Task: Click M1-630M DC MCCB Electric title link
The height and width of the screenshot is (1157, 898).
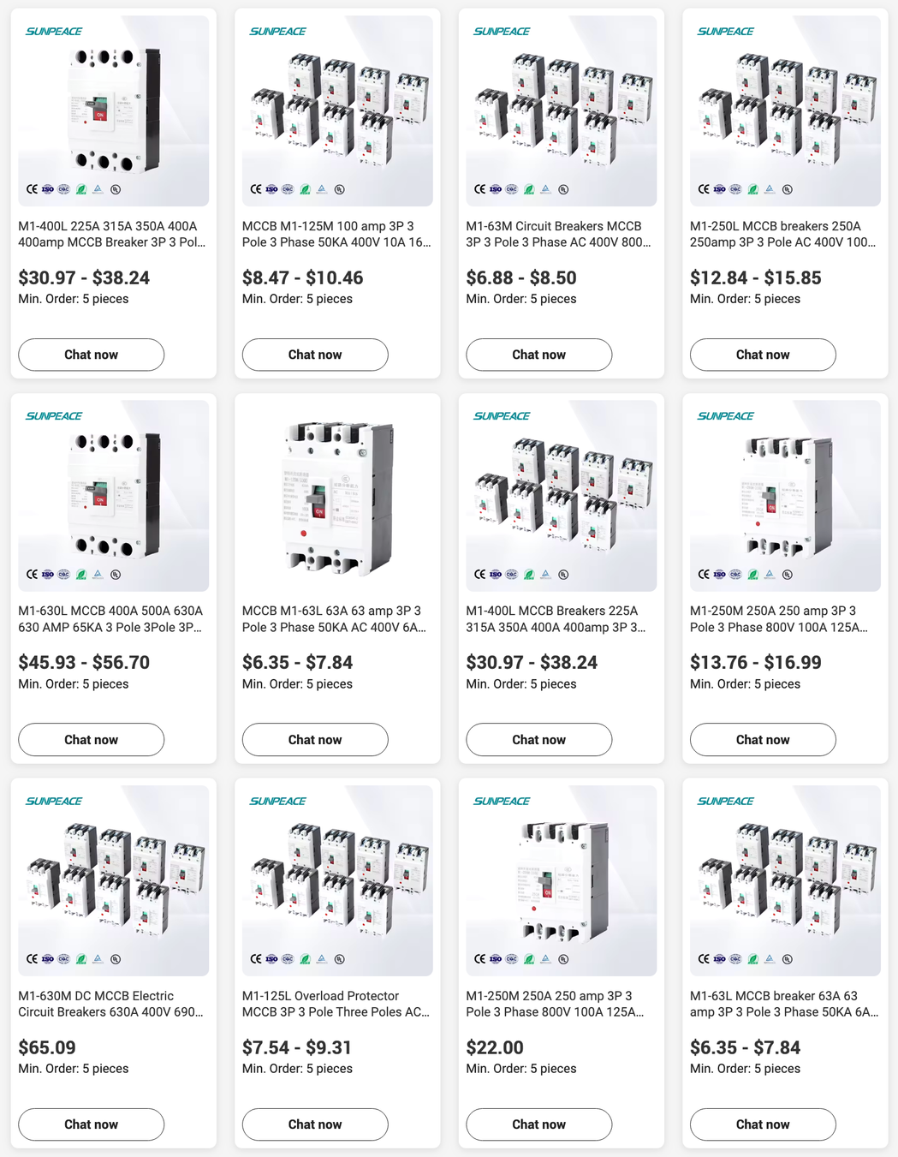Action: 111,1004
